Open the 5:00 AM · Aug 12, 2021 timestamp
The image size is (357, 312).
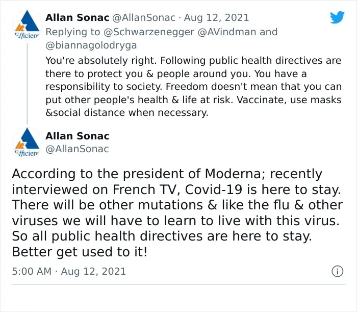pyautogui.click(x=69, y=271)
